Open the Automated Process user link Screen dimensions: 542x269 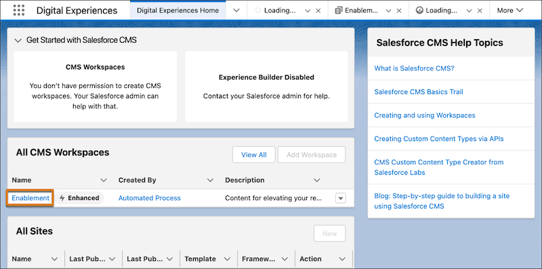[149, 198]
